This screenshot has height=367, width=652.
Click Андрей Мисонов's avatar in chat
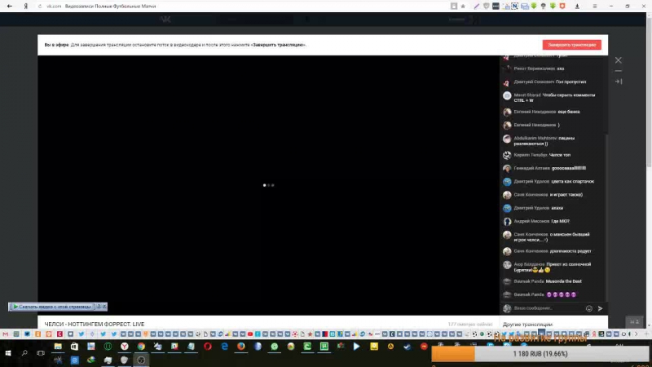click(x=507, y=221)
